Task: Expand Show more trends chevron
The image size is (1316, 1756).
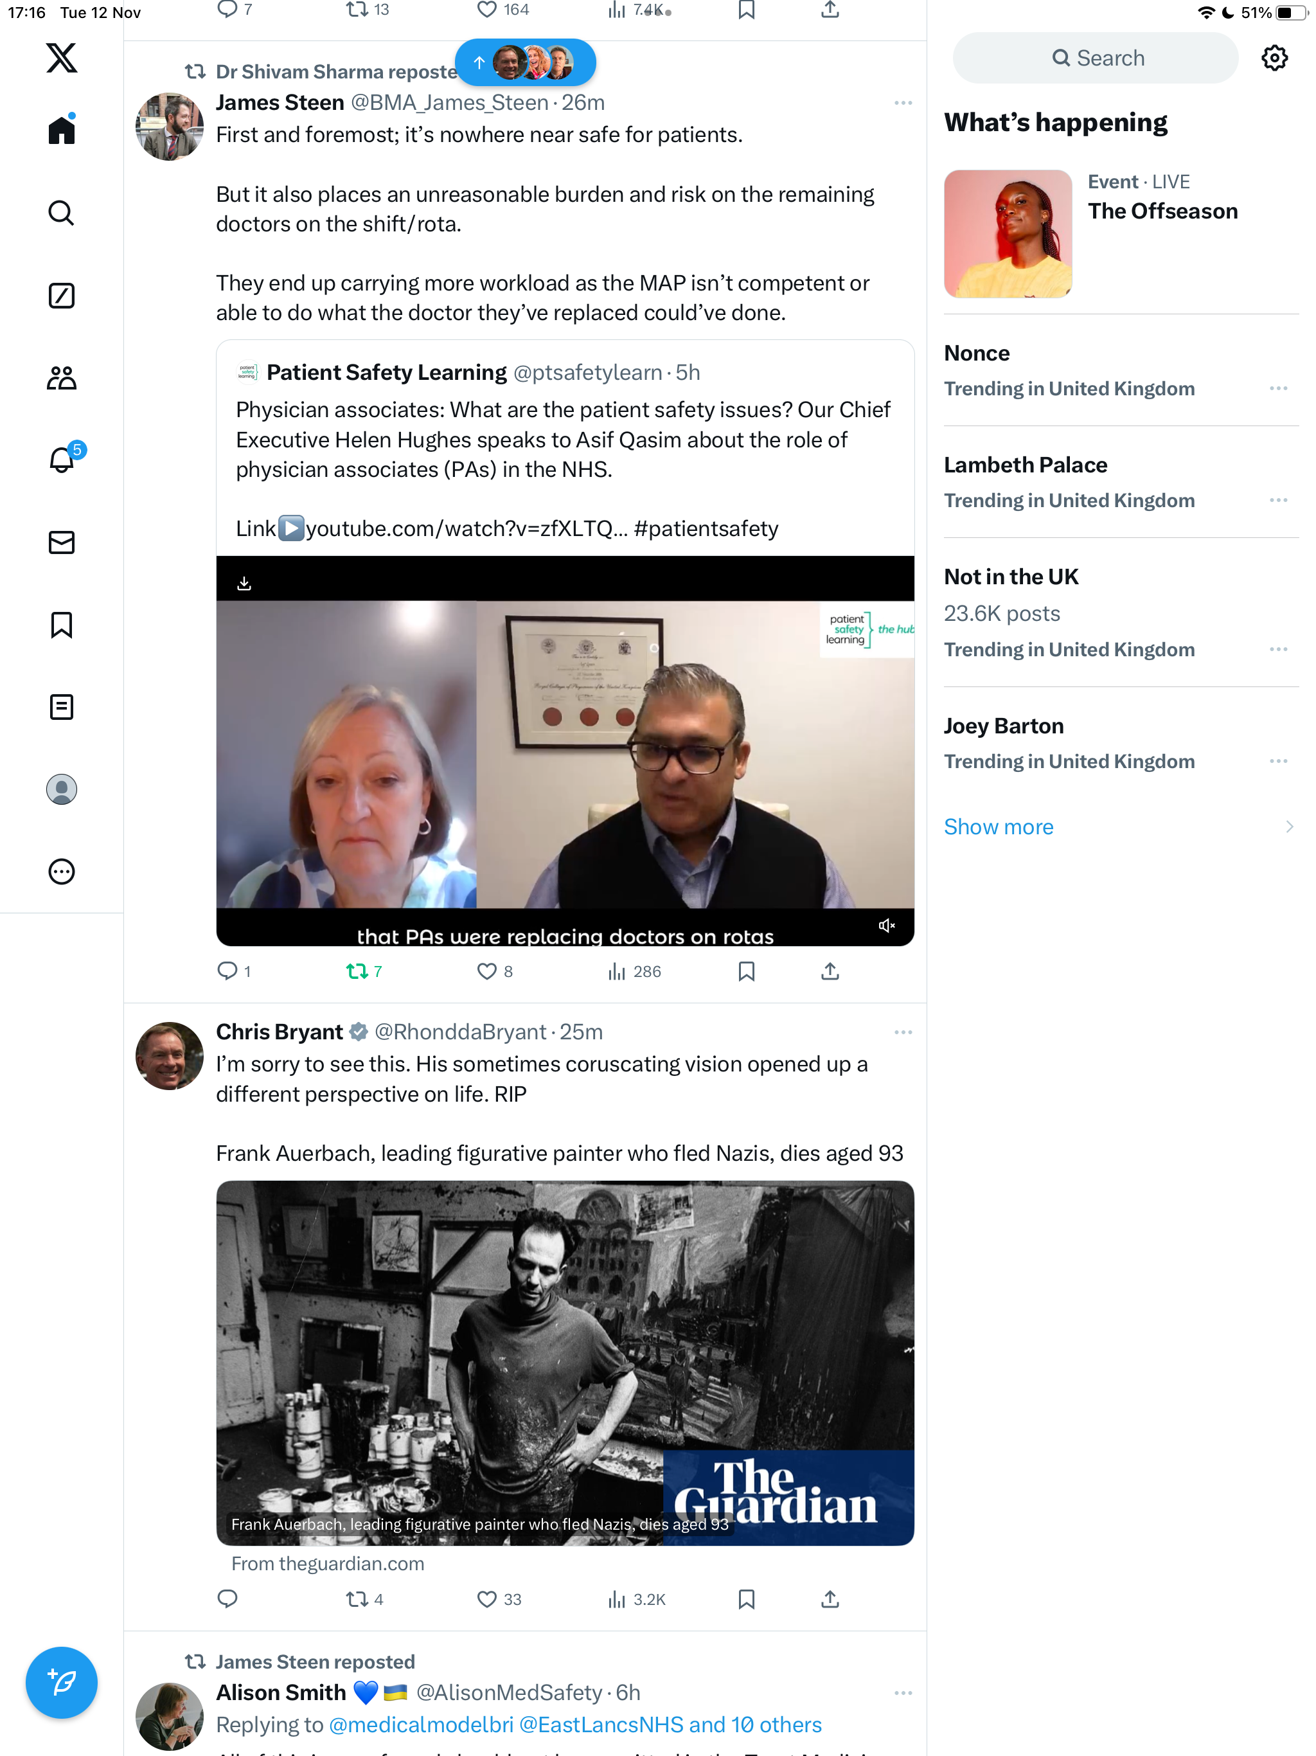Action: [x=1288, y=827]
